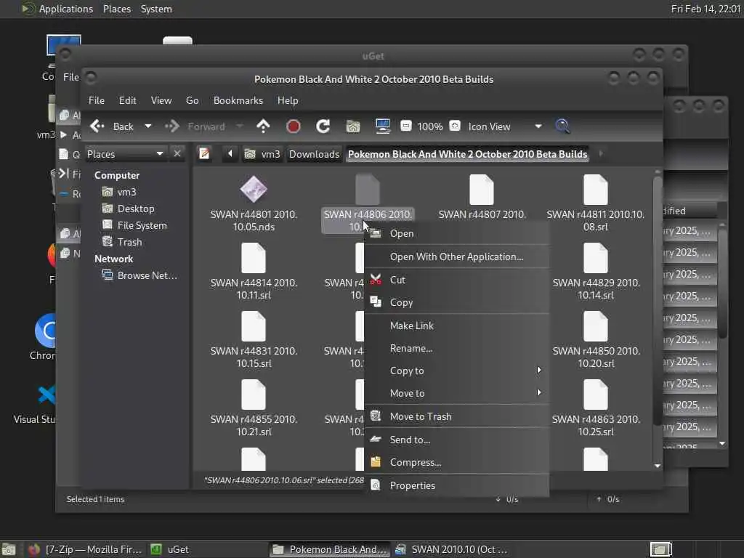Image resolution: width=744 pixels, height=558 pixels.
Task: Choose Compress in the context menu
Action: (x=457, y=462)
